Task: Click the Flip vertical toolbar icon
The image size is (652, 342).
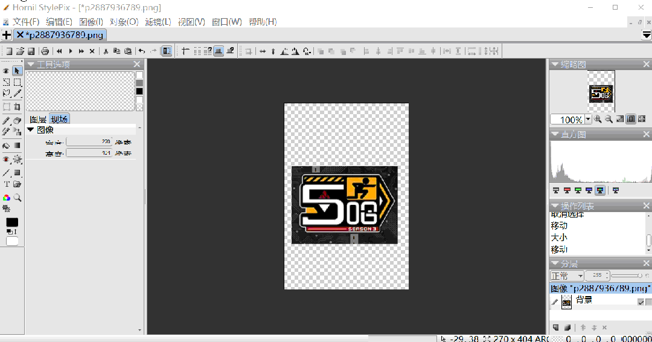Action: point(273,51)
